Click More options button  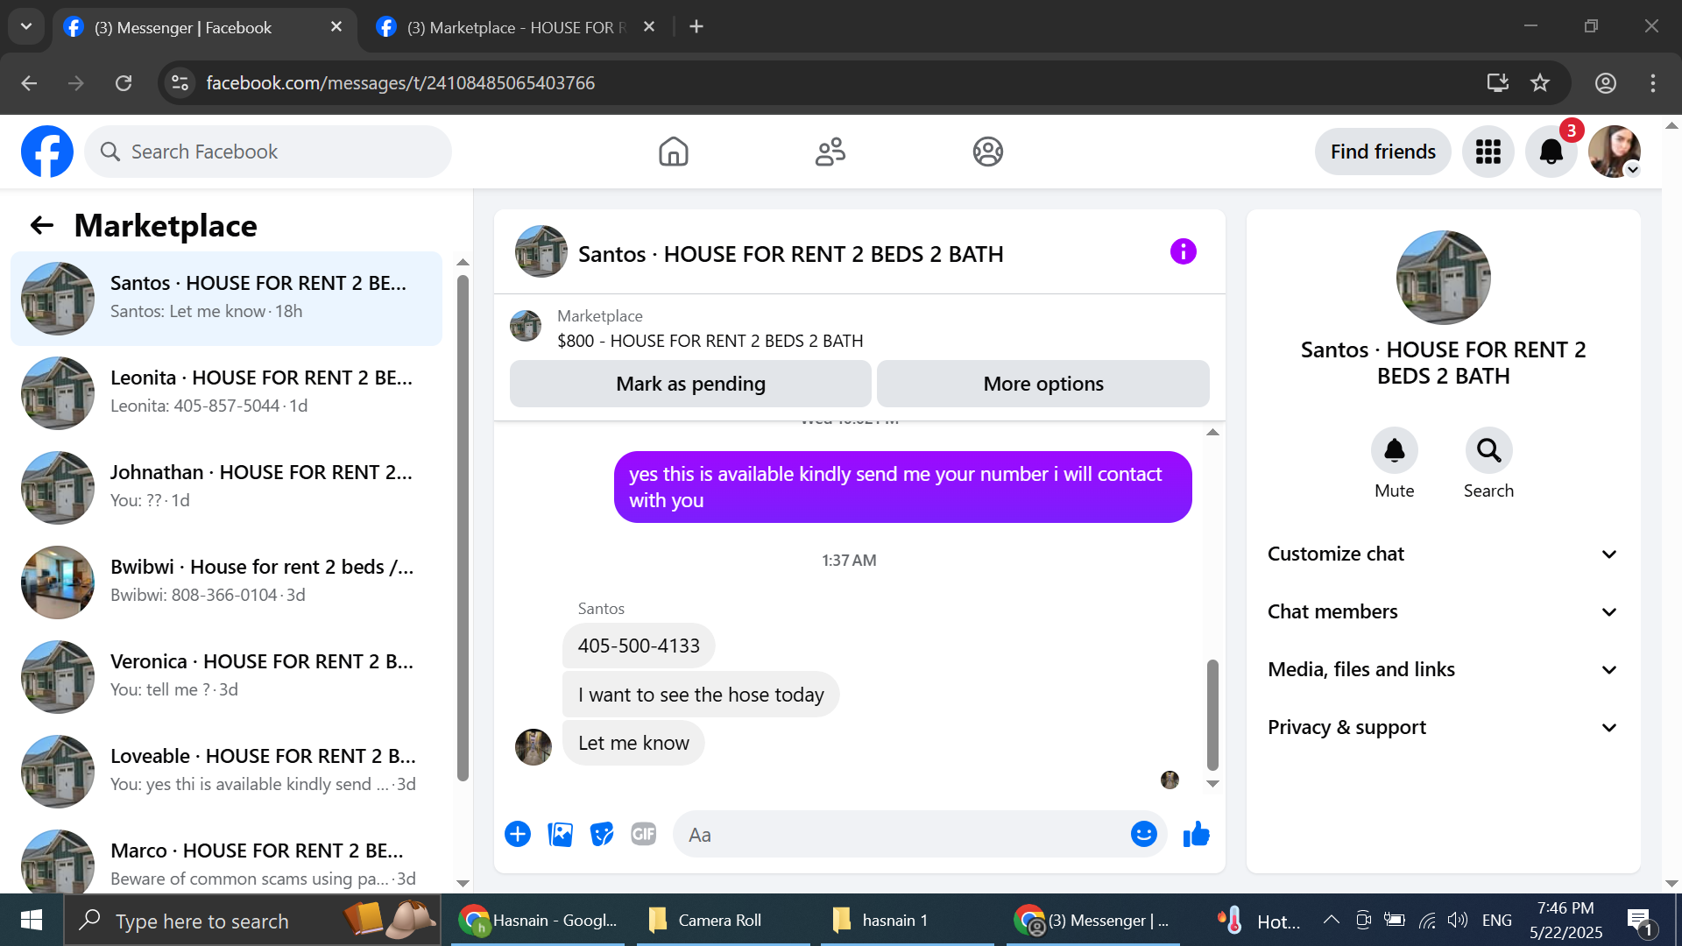1043,384
